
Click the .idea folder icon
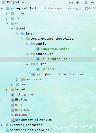13,13
